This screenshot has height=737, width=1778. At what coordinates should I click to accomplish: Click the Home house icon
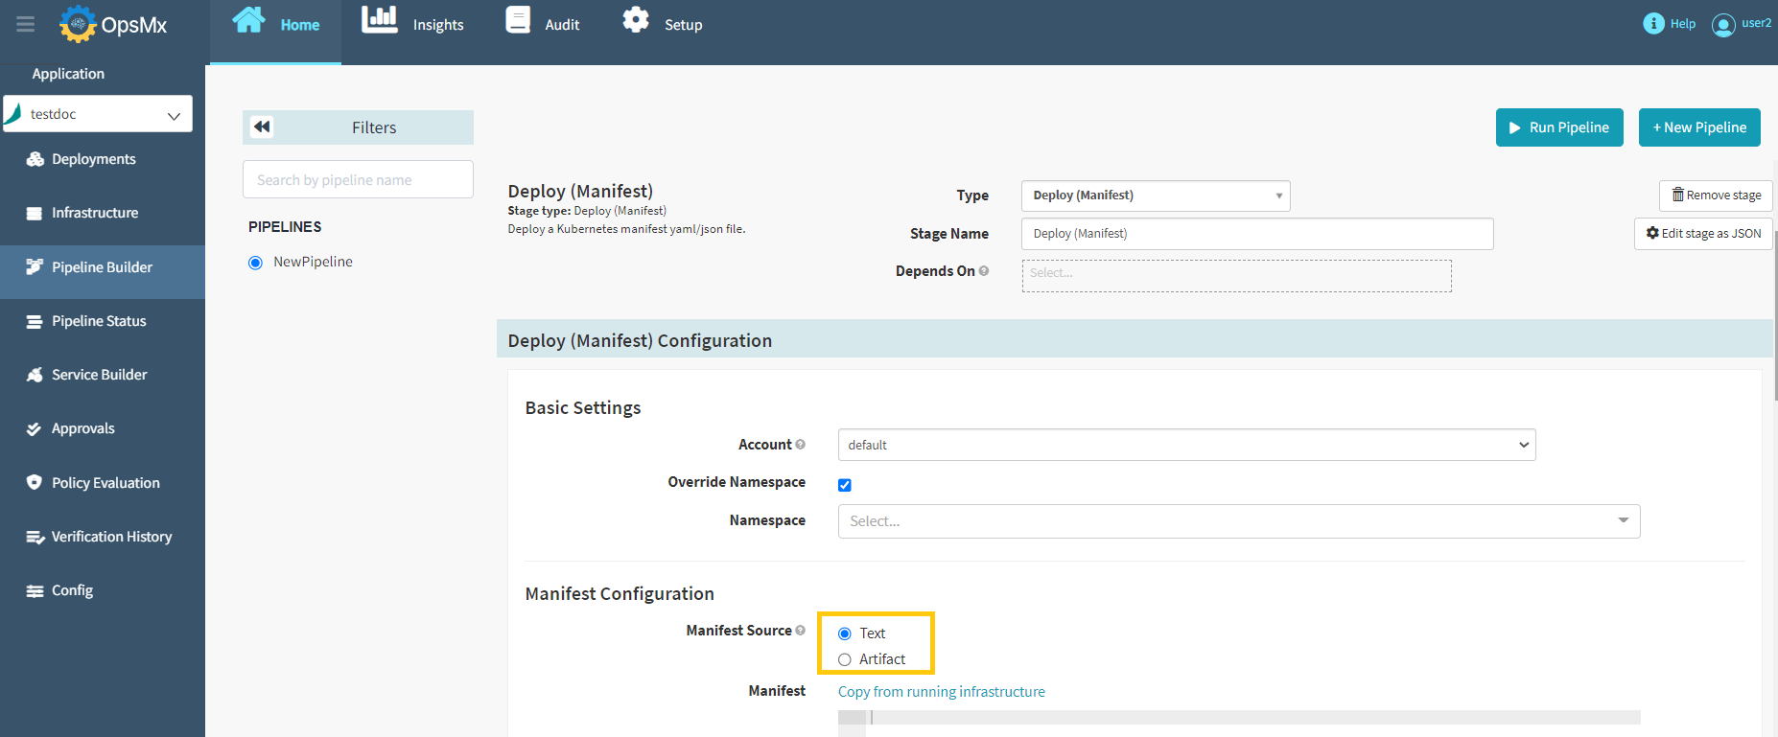tap(248, 20)
